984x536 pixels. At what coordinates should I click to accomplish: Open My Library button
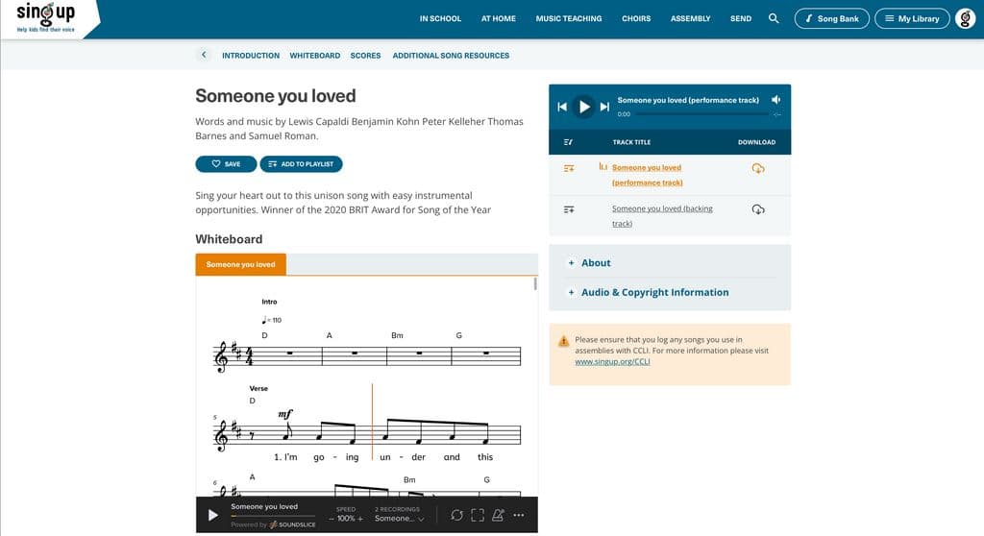point(912,19)
